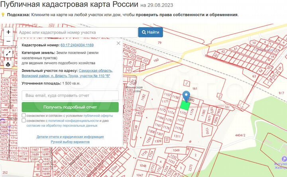Open cadastral number 63:17:2404004:1169 link
287x177 pixels.
(77, 45)
